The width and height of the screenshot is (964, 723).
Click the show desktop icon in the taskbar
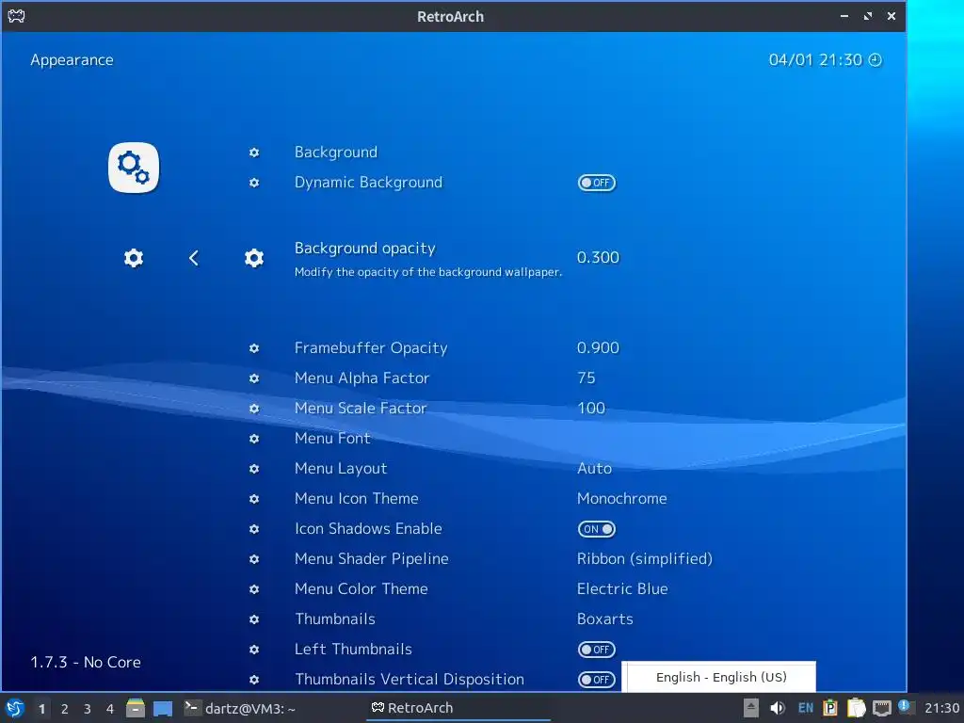click(163, 709)
